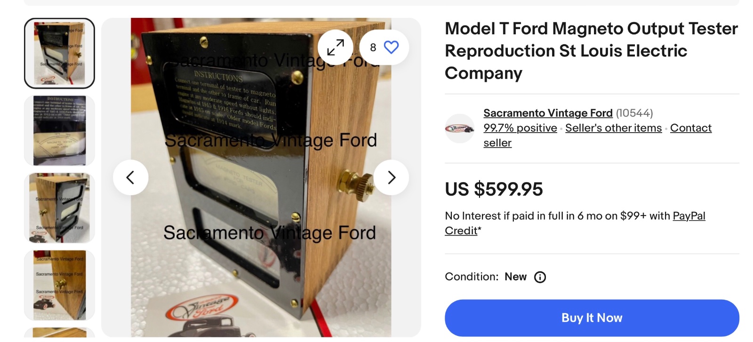Image resolution: width=753 pixels, height=342 pixels.
Task: Select the partially visible fifth thumbnail
Action: 59,333
